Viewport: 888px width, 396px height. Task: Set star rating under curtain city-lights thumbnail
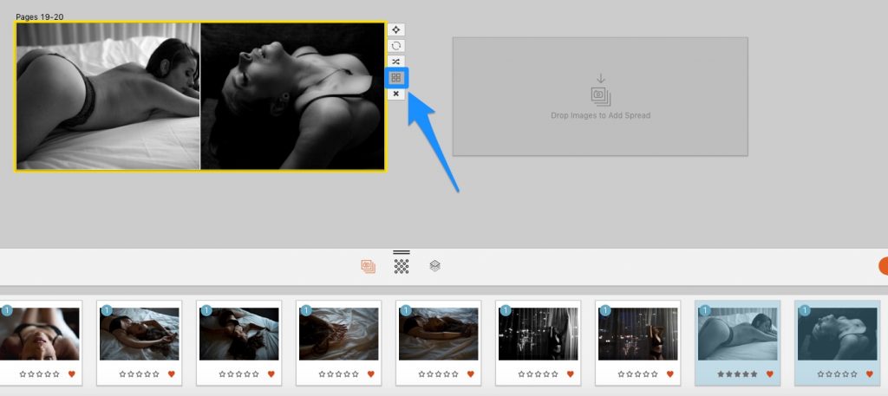538,374
